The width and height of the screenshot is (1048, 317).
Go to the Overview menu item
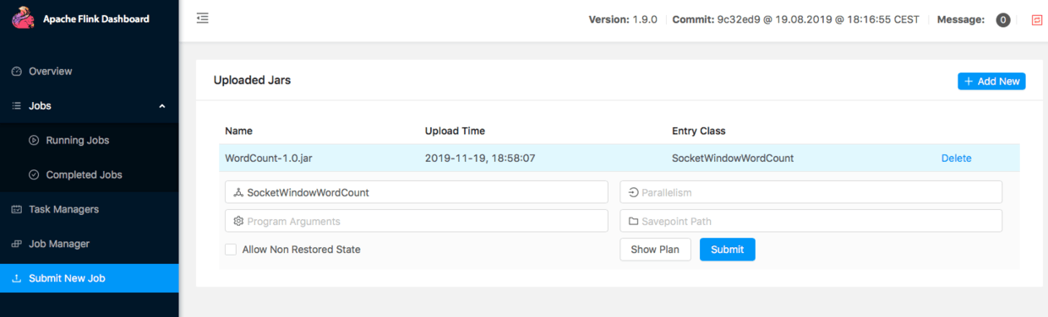(90, 72)
